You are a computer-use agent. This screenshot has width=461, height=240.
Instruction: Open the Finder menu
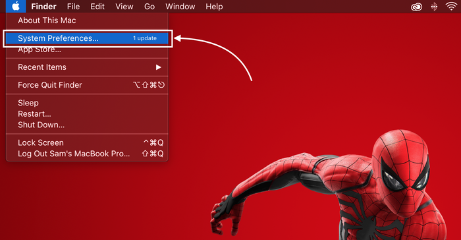coord(44,7)
